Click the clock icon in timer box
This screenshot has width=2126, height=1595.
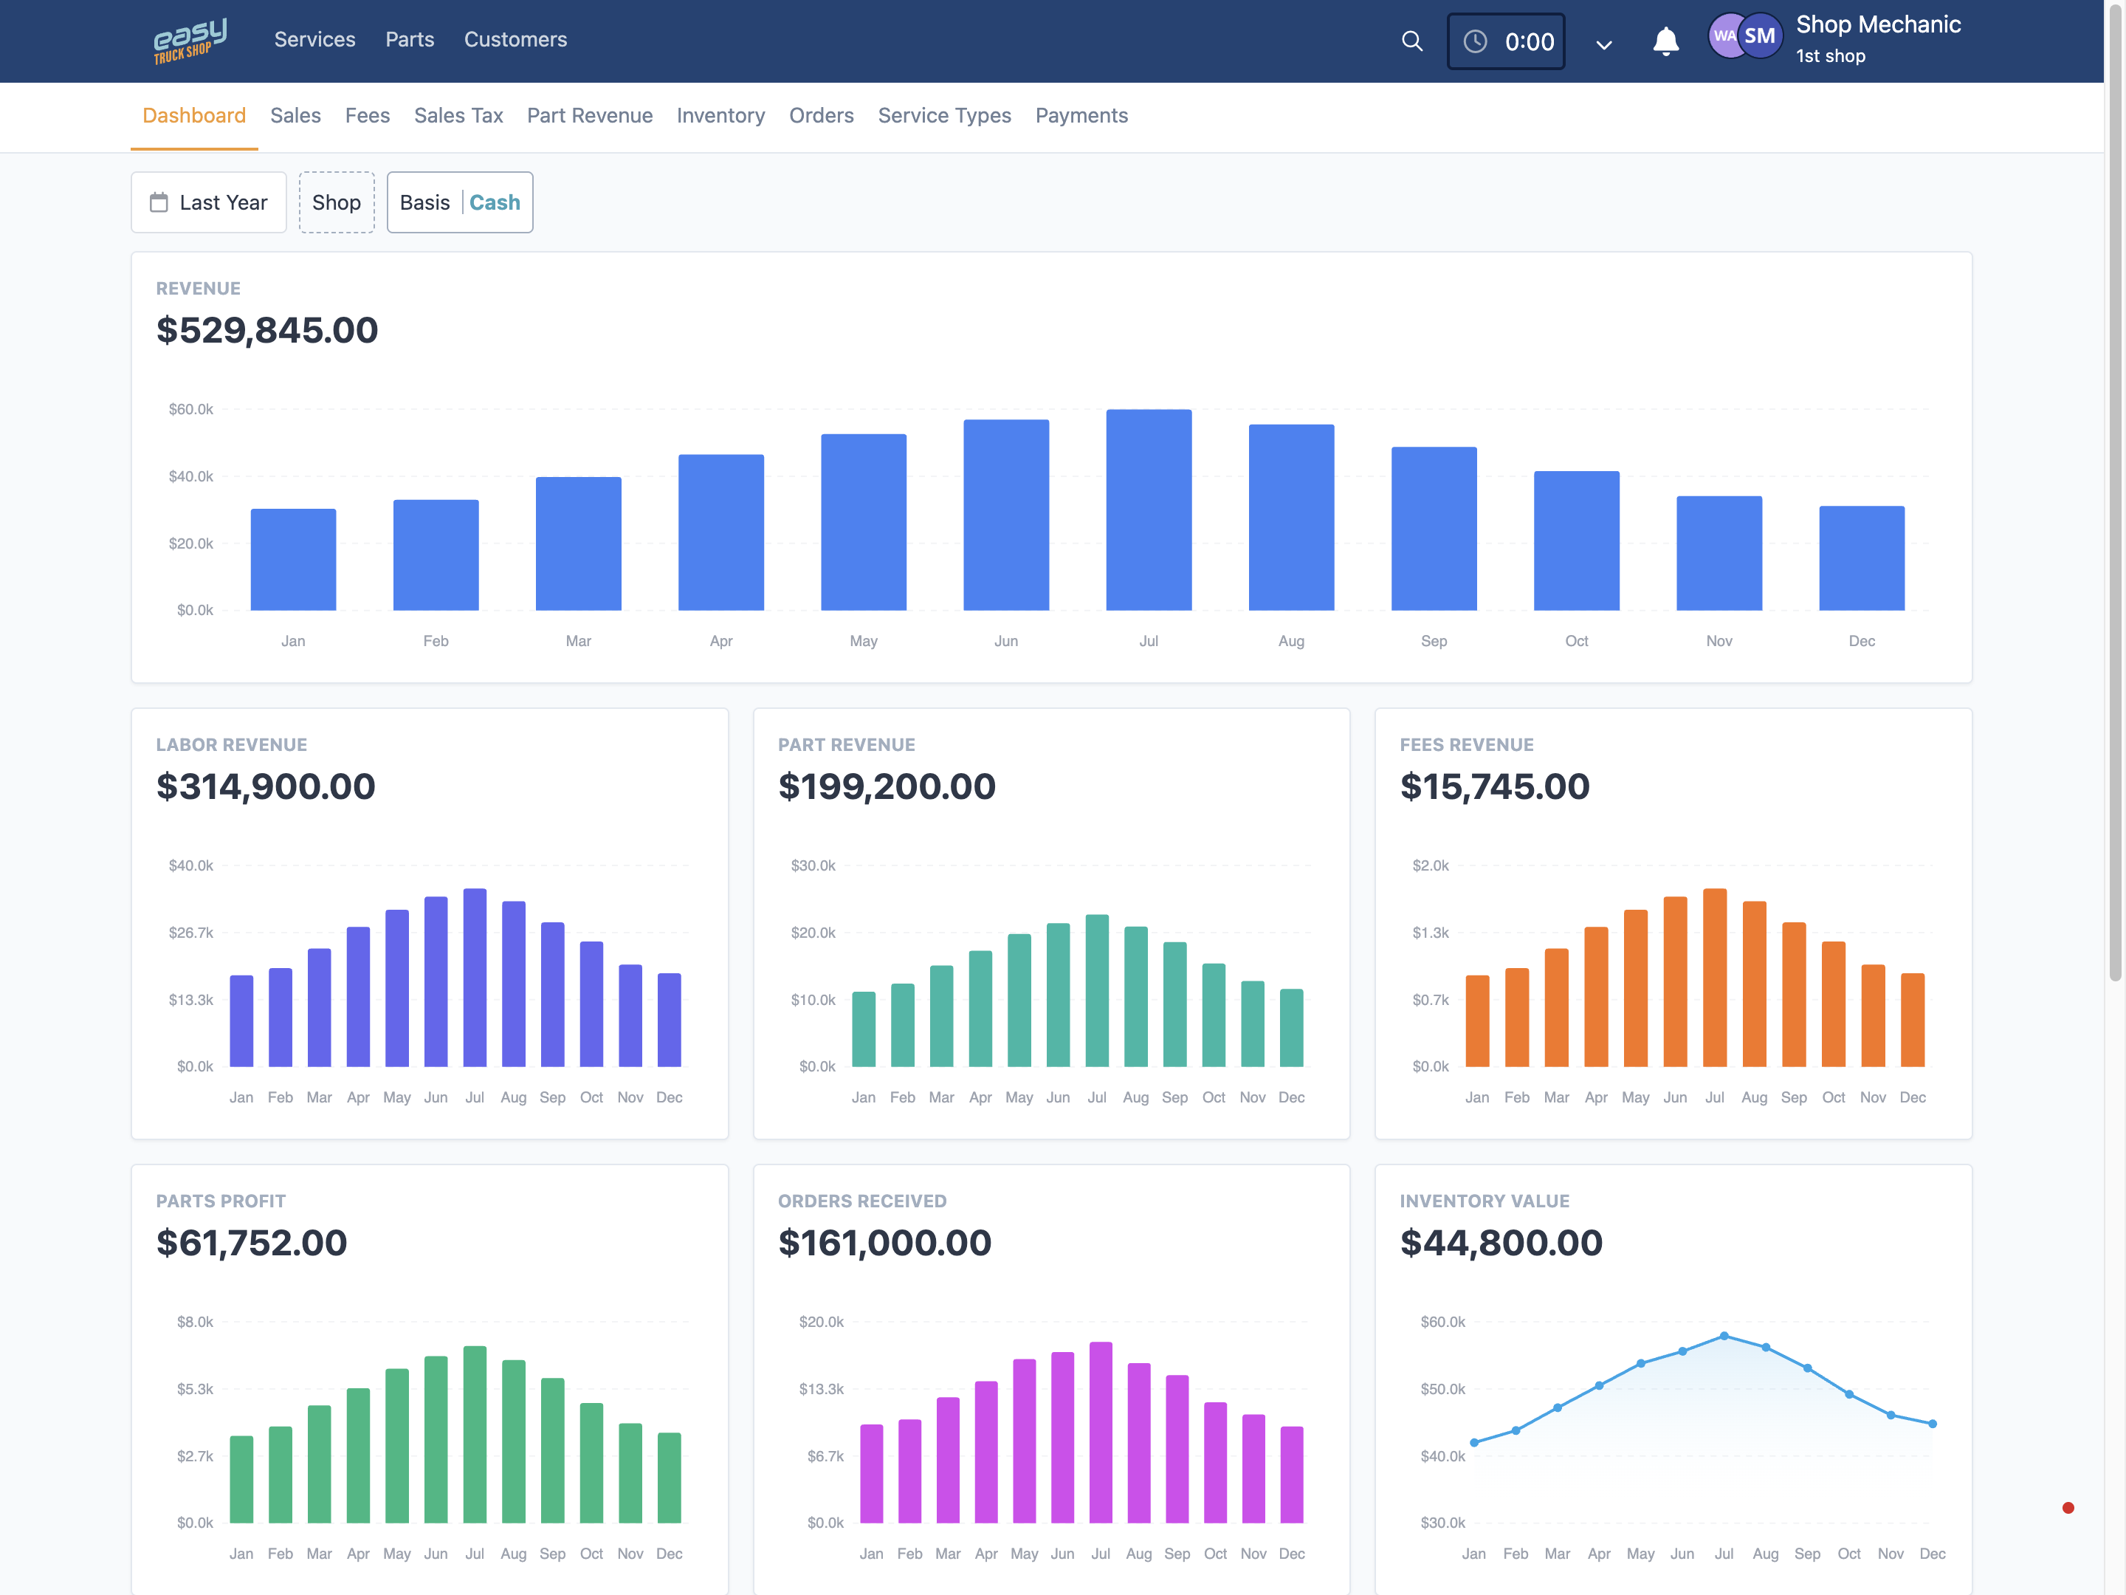coord(1474,41)
